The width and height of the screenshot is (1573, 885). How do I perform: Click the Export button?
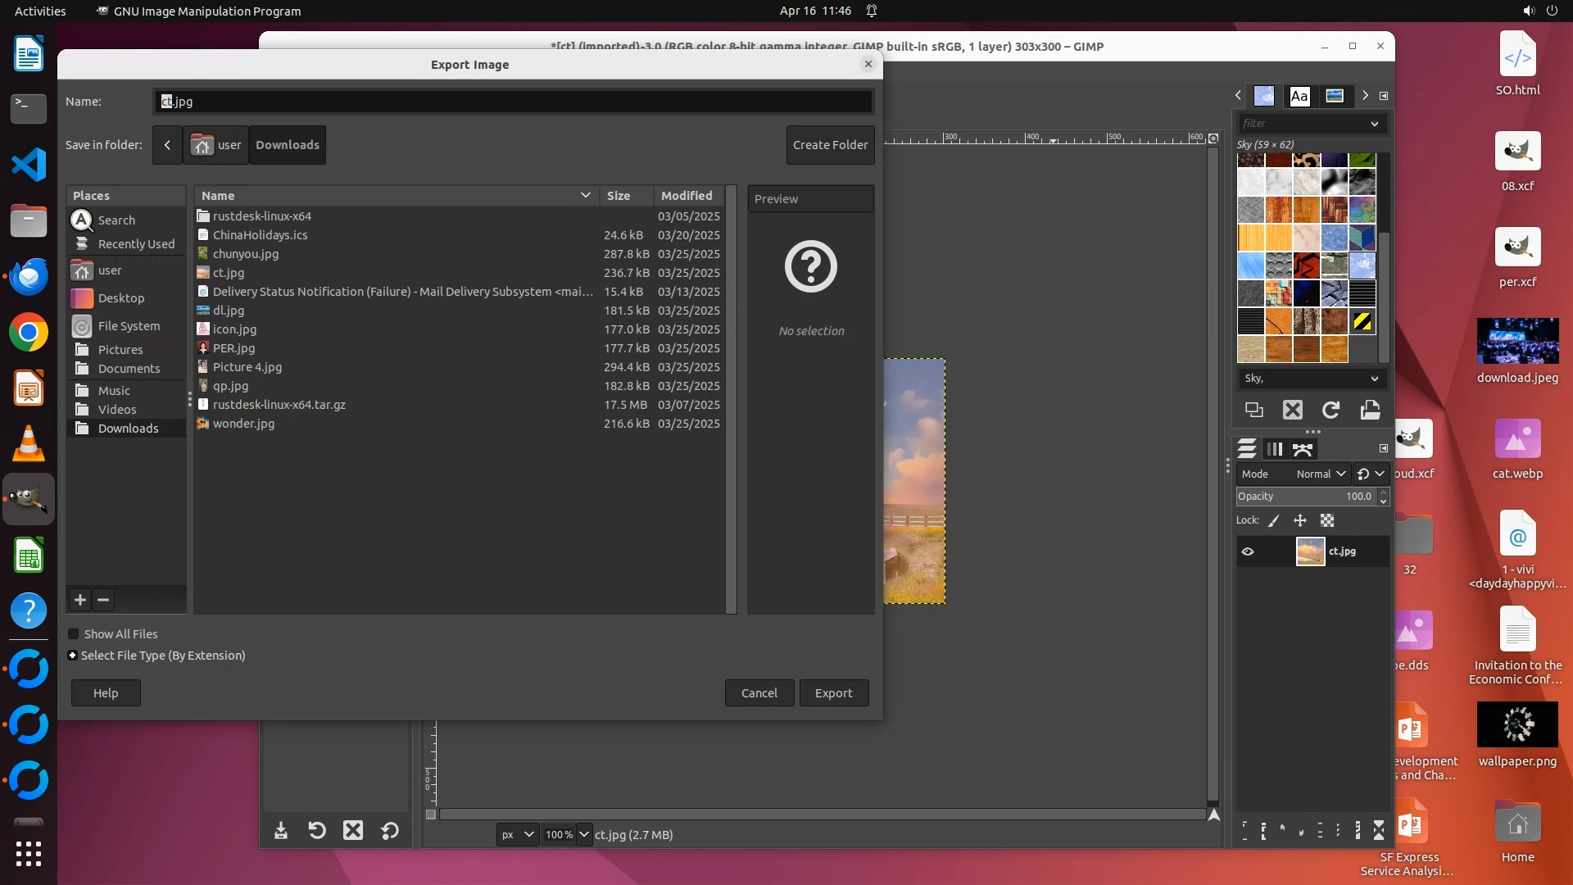point(833,693)
